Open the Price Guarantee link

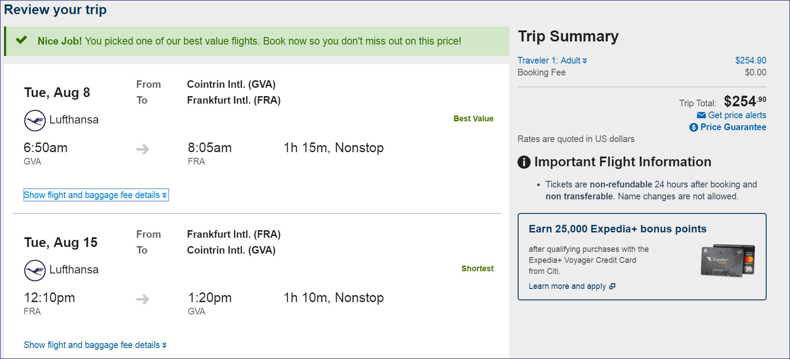(x=733, y=127)
